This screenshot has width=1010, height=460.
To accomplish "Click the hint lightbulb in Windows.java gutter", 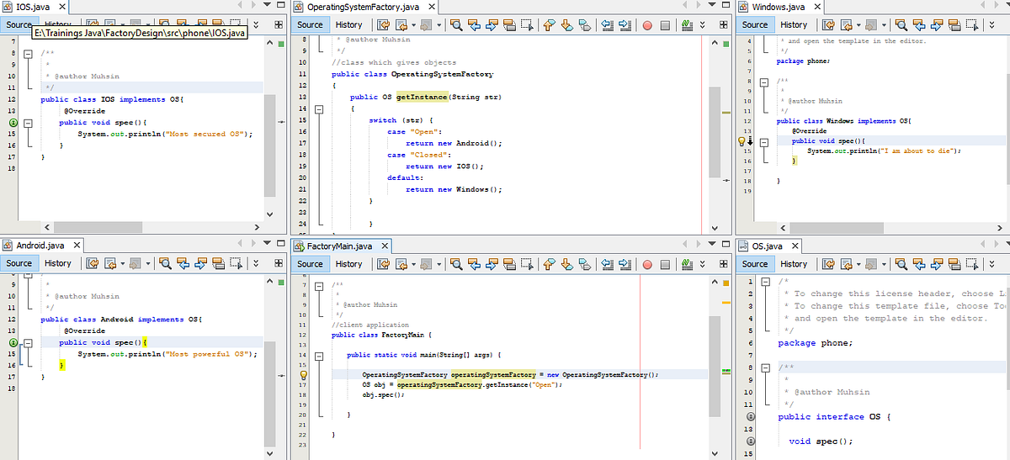I will [743, 142].
